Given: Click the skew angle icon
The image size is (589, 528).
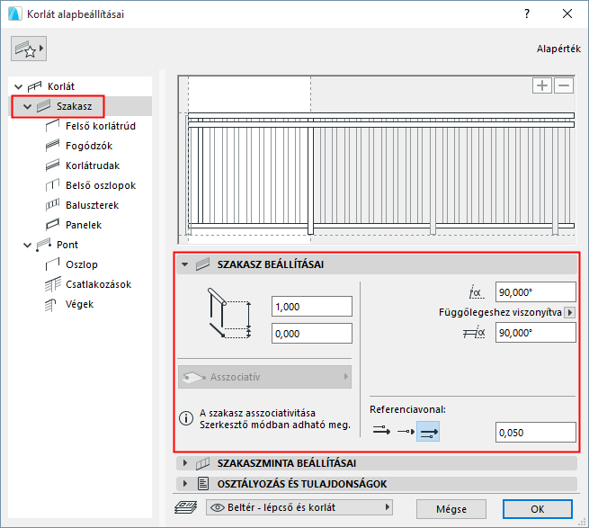Looking at the screenshot, I should click(477, 292).
